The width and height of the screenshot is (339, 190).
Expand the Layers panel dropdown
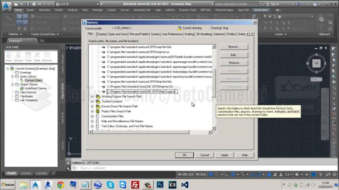point(281,34)
